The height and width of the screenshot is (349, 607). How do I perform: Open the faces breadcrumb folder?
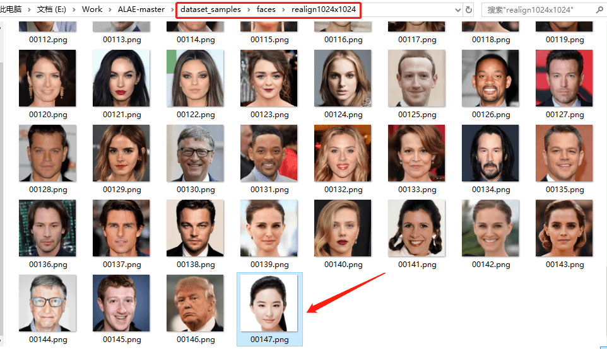tap(266, 9)
